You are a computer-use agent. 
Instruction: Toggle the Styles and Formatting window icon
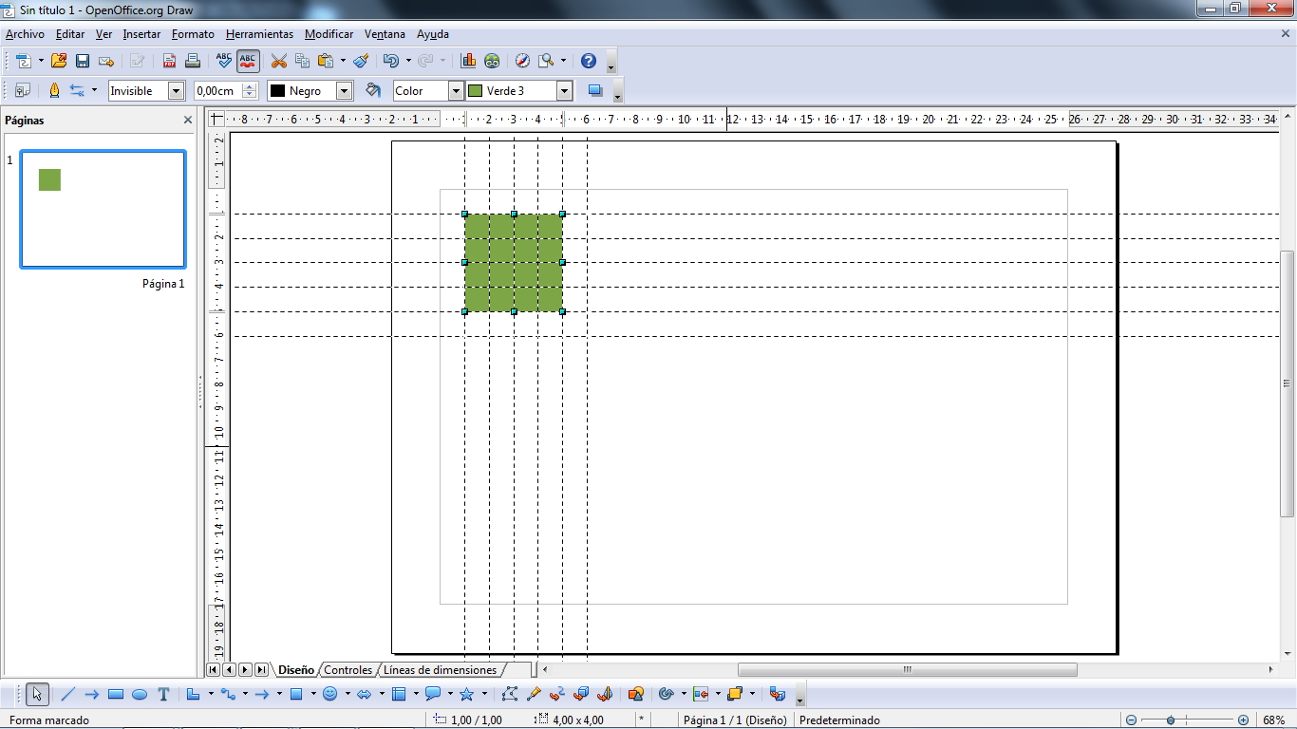(23, 90)
